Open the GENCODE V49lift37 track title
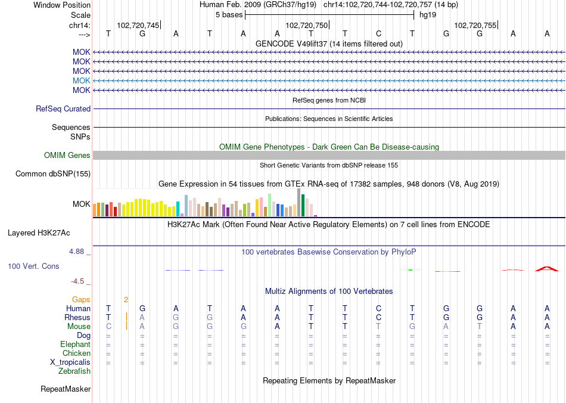Screen dimensions: 566x403 (x=329, y=44)
